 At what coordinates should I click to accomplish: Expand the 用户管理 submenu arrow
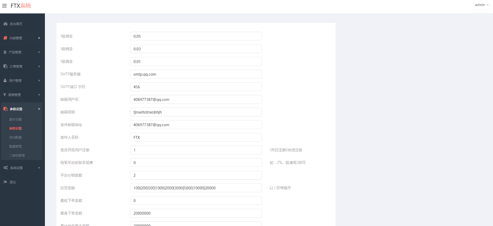[x=39, y=81]
